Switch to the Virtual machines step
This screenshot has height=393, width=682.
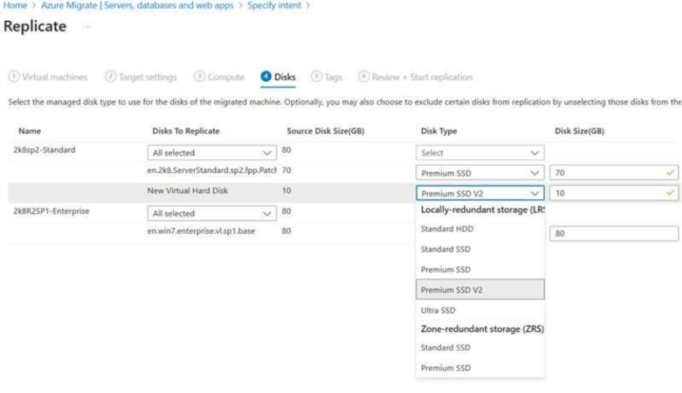coord(48,77)
